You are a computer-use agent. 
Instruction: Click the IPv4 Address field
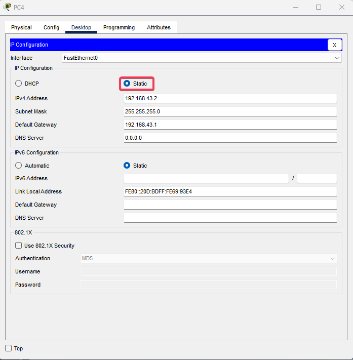point(230,98)
